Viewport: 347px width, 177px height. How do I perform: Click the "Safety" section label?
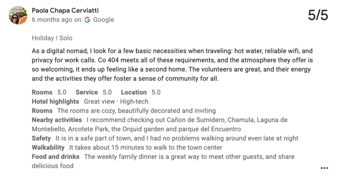41,138
